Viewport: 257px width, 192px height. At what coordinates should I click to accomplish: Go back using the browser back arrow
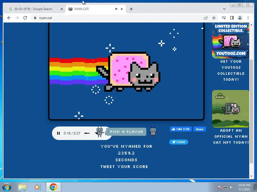pyautogui.click(x=9, y=18)
